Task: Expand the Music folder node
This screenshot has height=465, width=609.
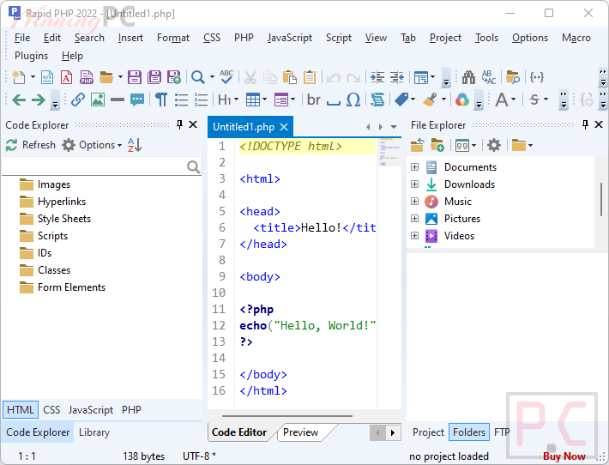Action: click(414, 202)
